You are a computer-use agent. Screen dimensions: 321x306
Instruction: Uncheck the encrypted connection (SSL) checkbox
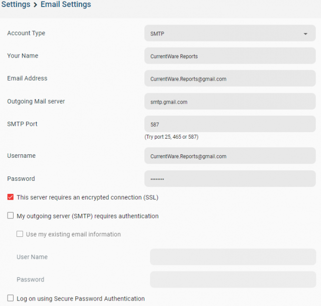pyautogui.click(x=11, y=197)
